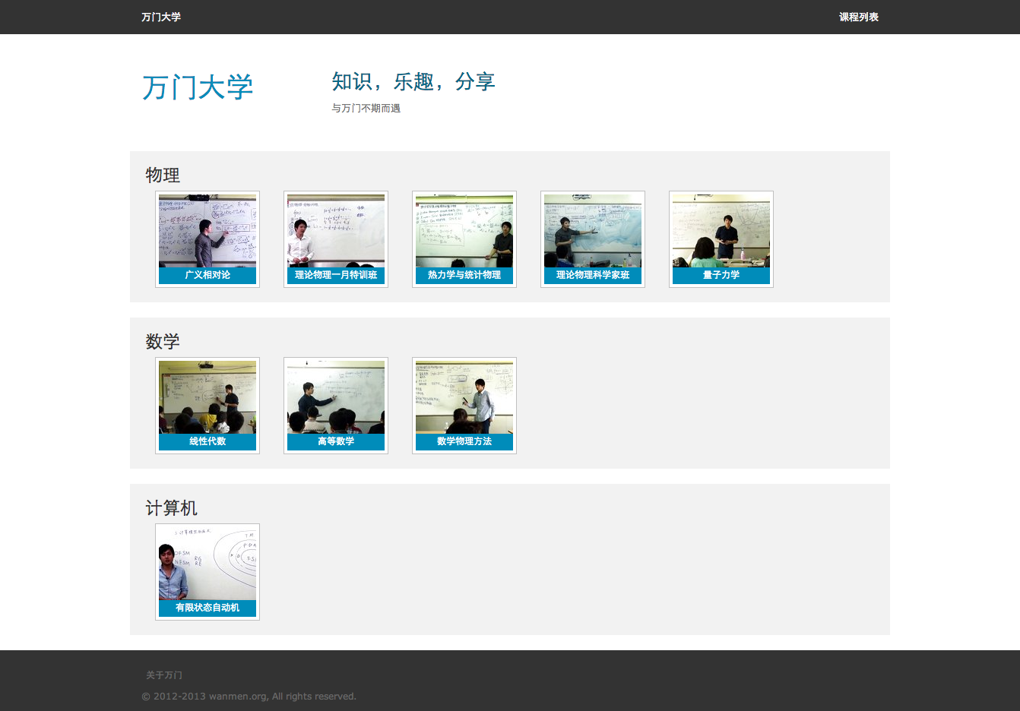Click the large 万门大学 logo heading
This screenshot has height=711, width=1020.
(x=198, y=87)
